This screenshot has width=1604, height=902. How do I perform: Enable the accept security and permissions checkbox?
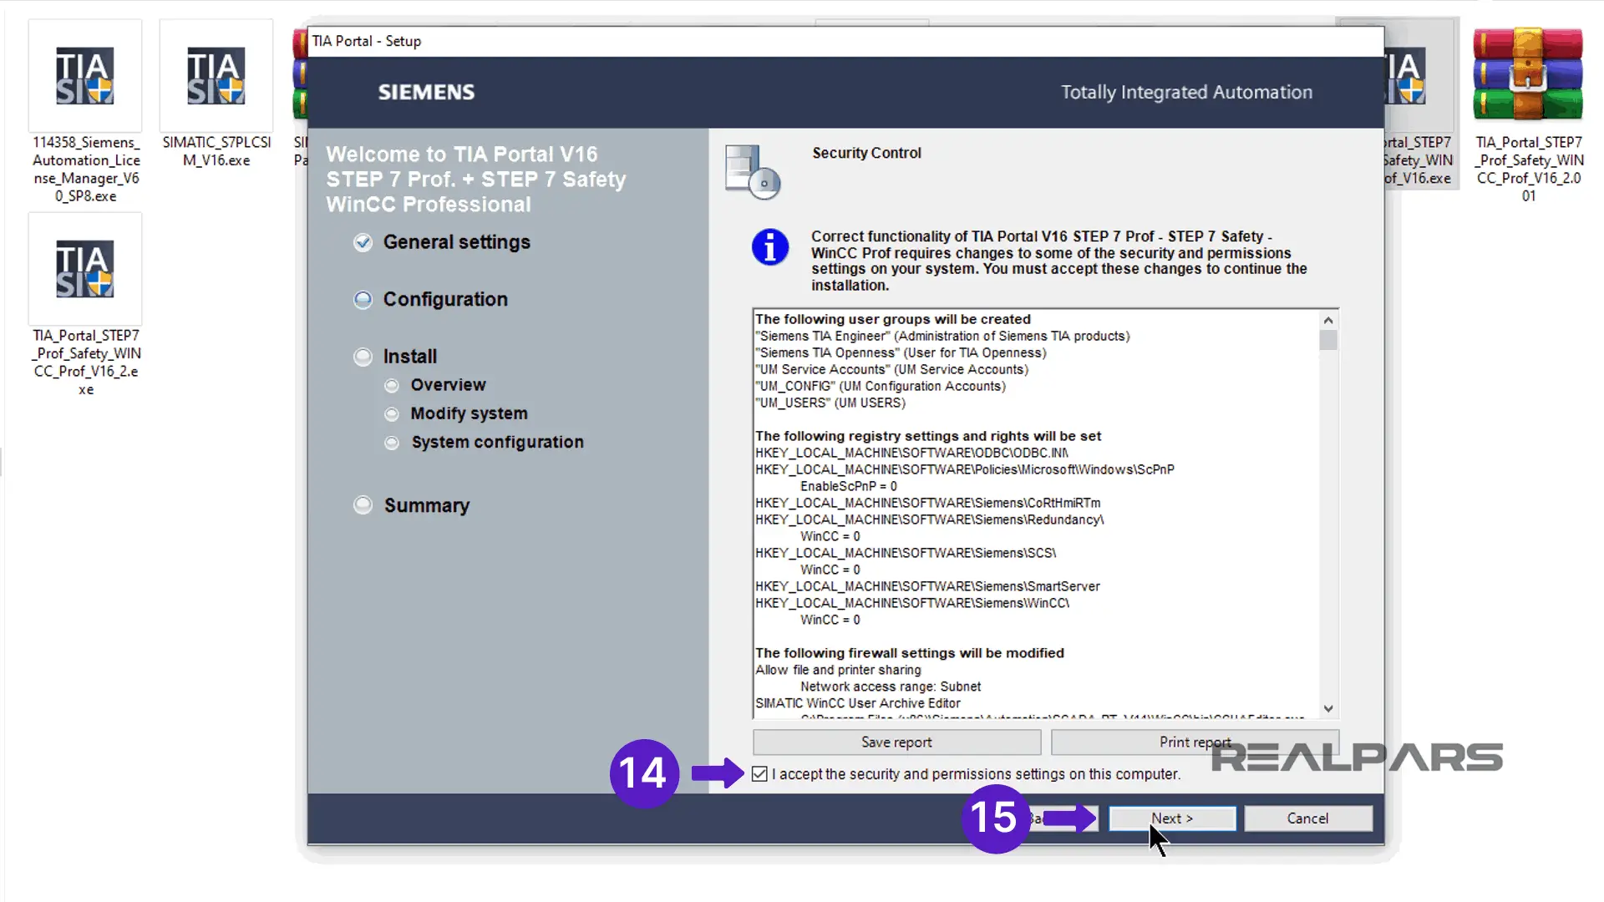point(758,774)
